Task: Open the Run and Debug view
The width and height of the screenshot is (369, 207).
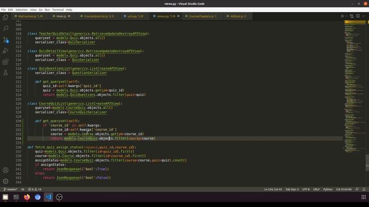Action: (5, 51)
